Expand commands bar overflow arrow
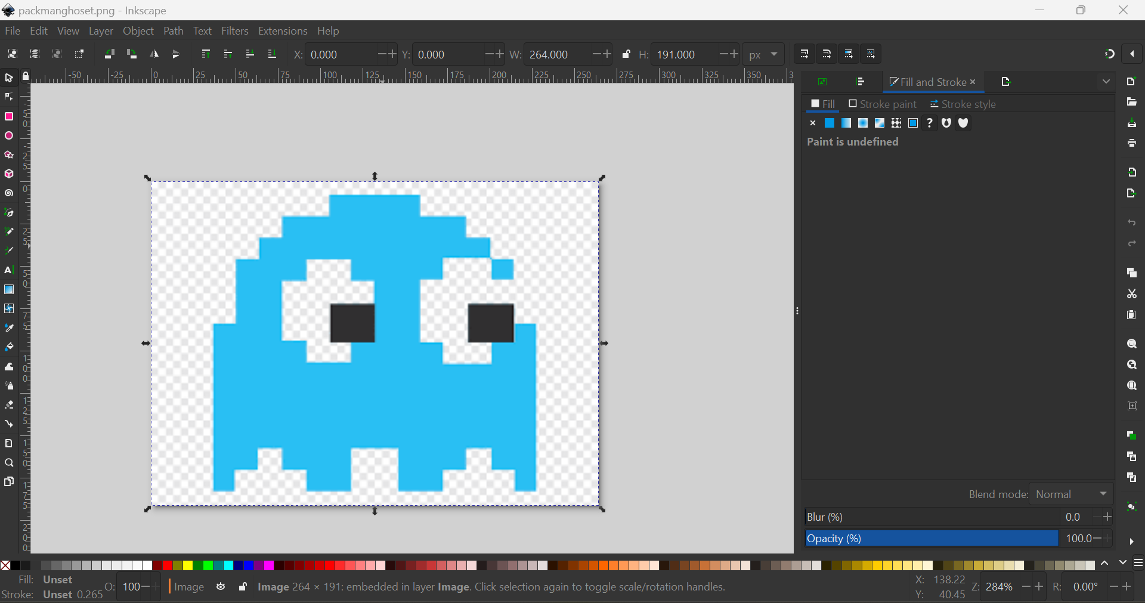This screenshot has height=603, width=1145. pyautogui.click(x=1131, y=542)
